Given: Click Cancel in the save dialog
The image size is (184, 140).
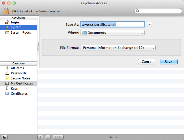Looking at the screenshot, I should pyautogui.click(x=147, y=62).
